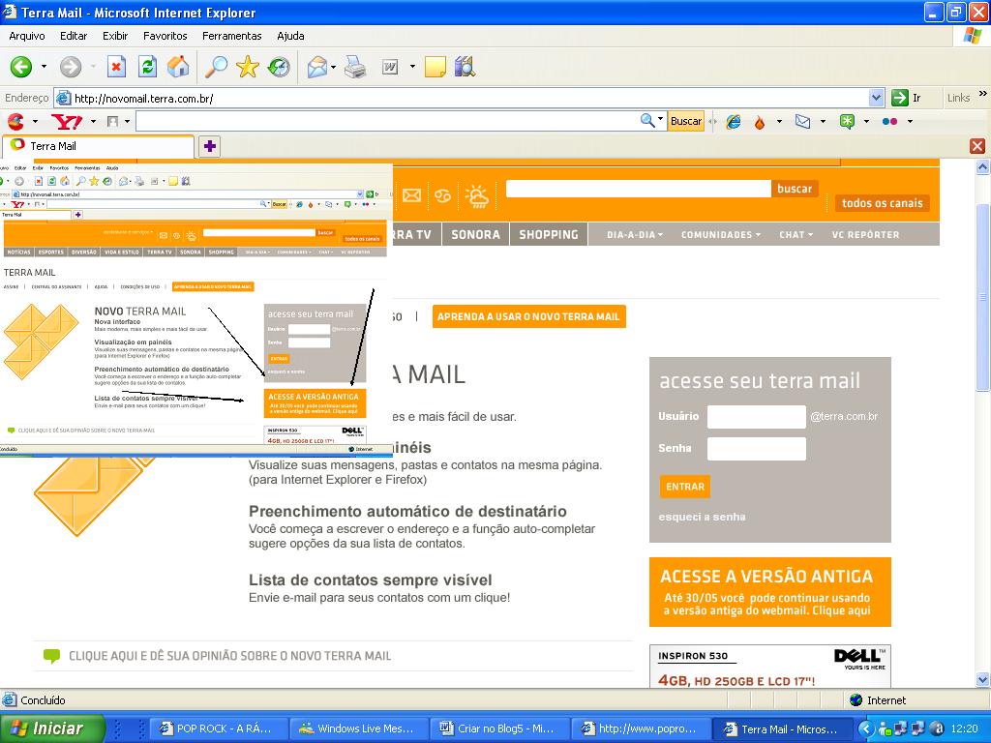The image size is (991, 743).
Task: Open the Exibir menu
Action: pyautogui.click(x=115, y=36)
